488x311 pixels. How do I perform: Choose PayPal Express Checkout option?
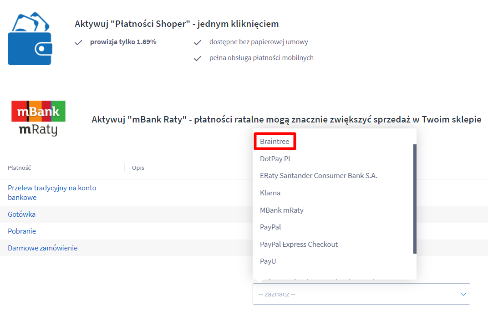point(299,245)
